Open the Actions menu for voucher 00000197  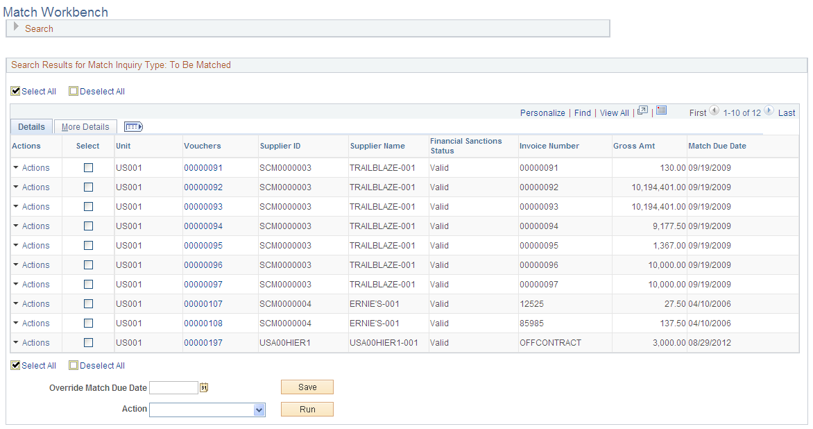[x=33, y=342]
